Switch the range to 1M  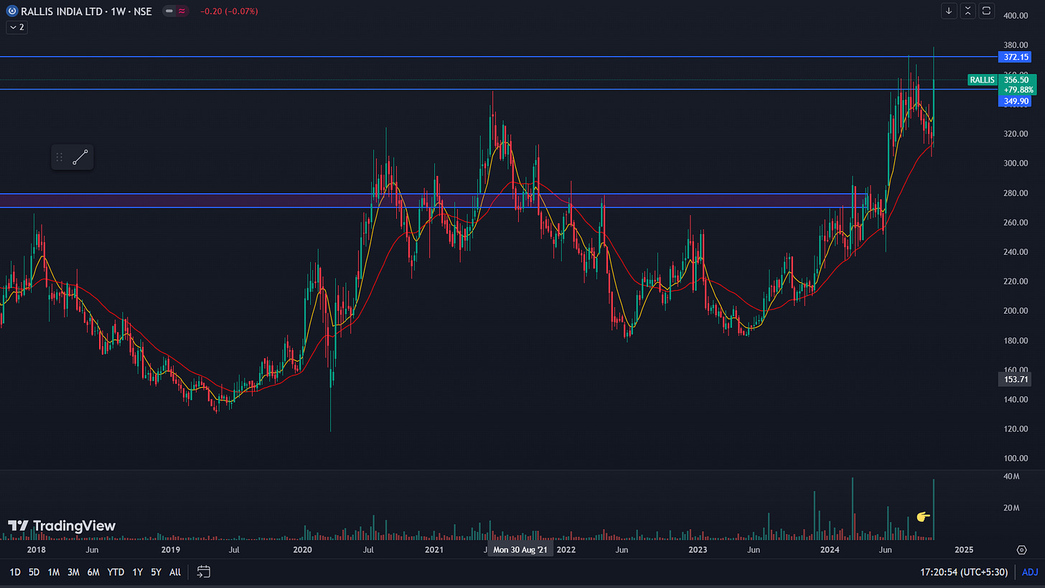(53, 572)
